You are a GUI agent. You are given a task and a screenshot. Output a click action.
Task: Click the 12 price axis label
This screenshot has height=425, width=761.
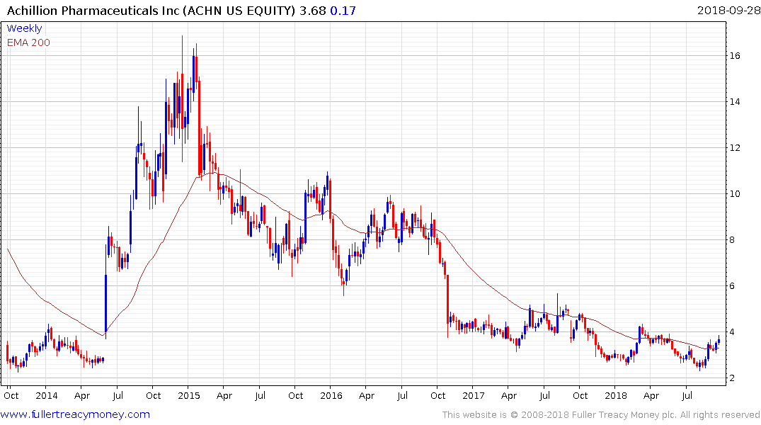735,148
